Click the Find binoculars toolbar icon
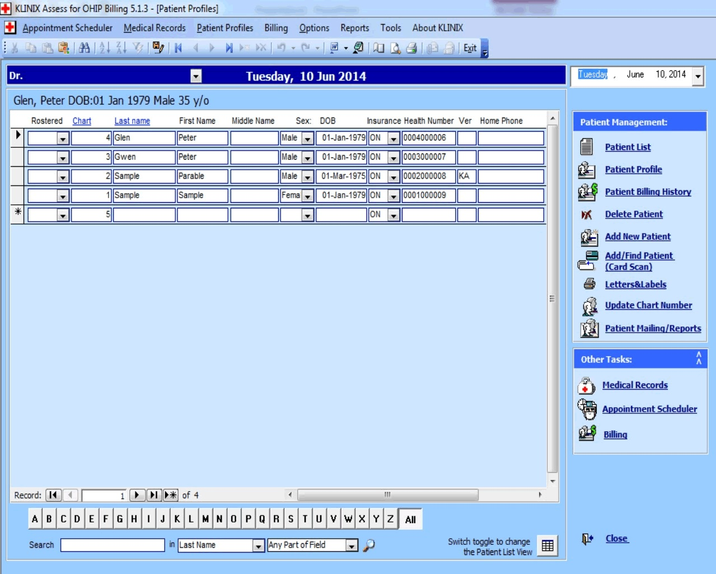Image resolution: width=716 pixels, height=574 pixels. (84, 48)
